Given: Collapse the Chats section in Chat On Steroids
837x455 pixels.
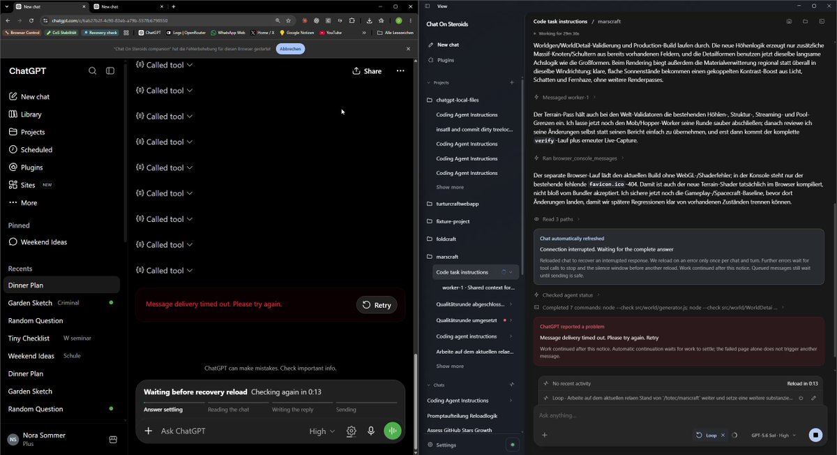Looking at the screenshot, I should [435, 385].
